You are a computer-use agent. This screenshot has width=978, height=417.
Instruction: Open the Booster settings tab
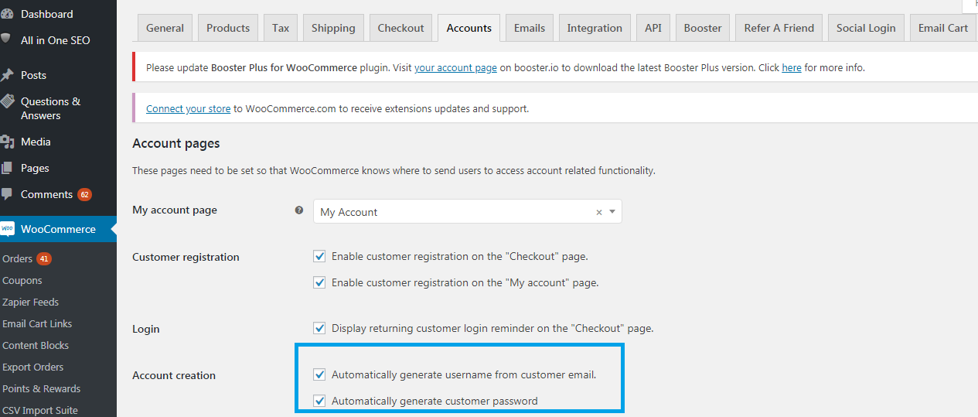point(703,28)
